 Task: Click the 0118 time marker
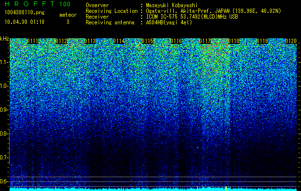(234, 41)
